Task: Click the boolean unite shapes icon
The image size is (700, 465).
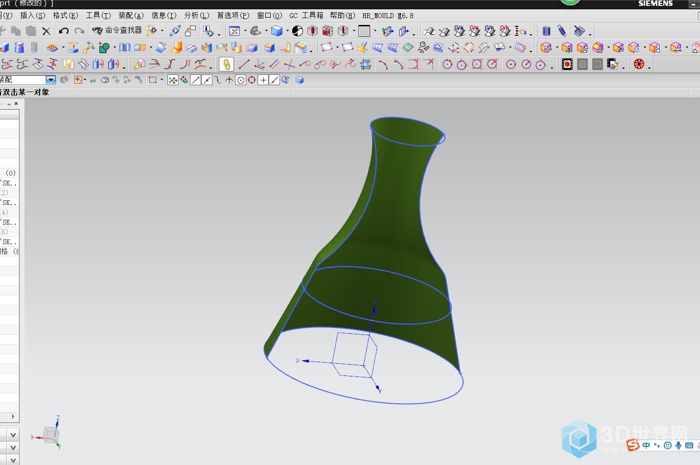Action: (x=104, y=47)
